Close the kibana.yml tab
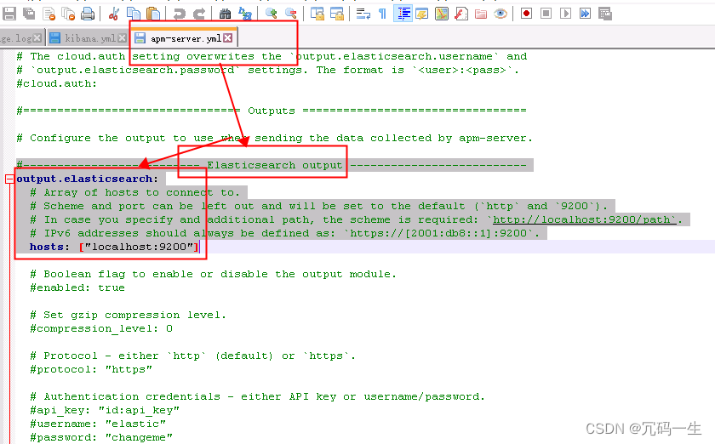Viewport: 715px width, 444px height. [x=122, y=38]
